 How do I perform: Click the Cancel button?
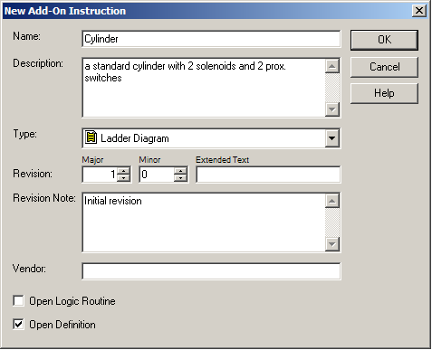tap(384, 67)
